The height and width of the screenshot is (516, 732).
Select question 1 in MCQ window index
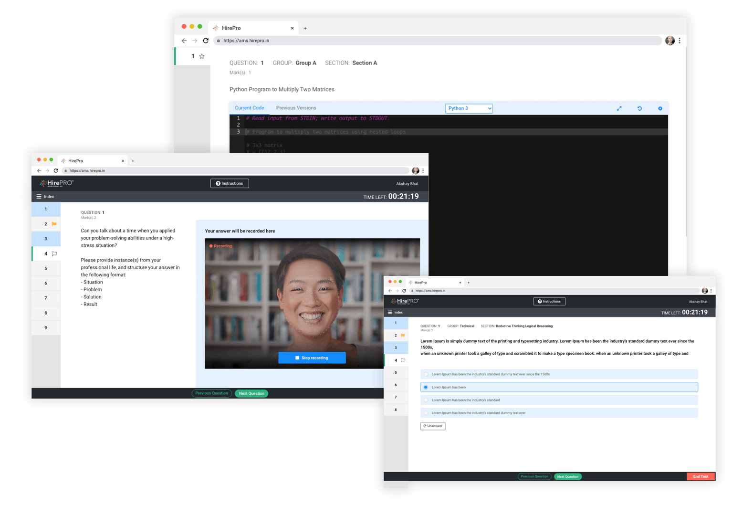396,323
